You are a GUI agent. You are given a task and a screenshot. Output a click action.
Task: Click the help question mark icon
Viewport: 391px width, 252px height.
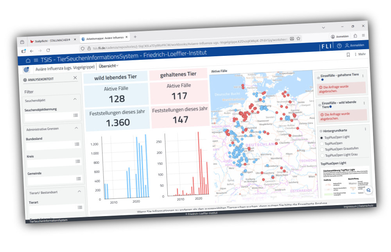[339, 46]
